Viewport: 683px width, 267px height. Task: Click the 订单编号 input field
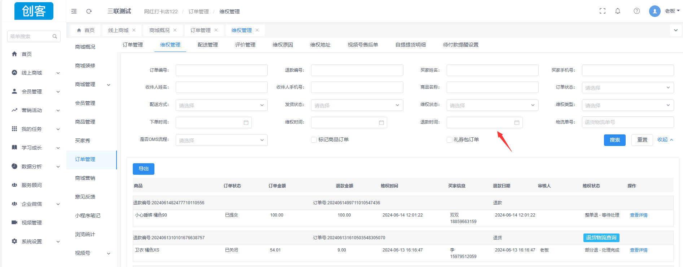pos(222,70)
